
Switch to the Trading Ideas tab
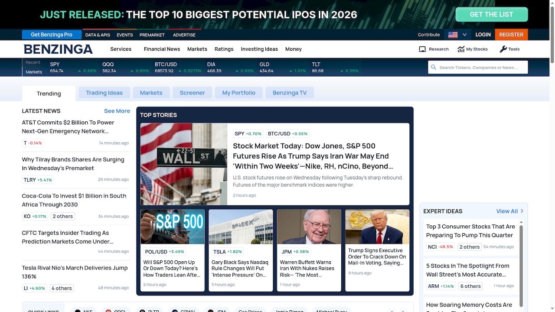[x=104, y=93]
